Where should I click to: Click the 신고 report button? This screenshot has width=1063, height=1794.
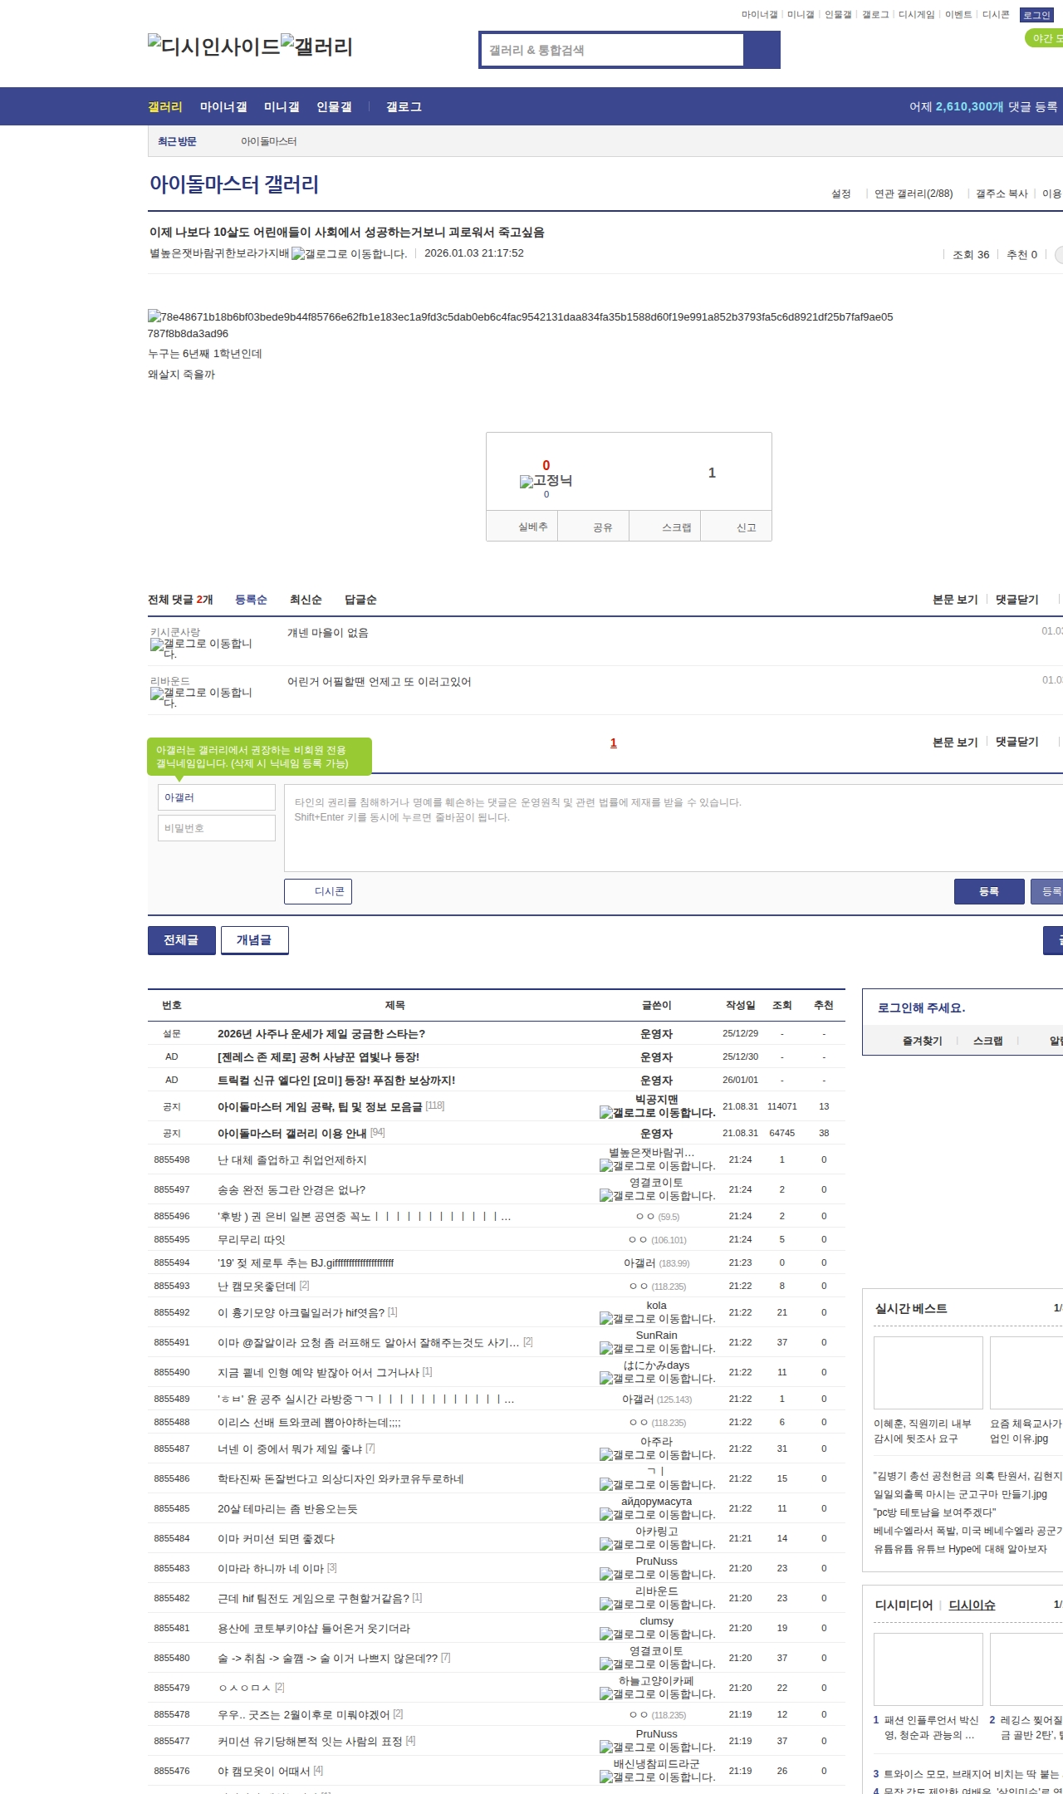coord(746,527)
